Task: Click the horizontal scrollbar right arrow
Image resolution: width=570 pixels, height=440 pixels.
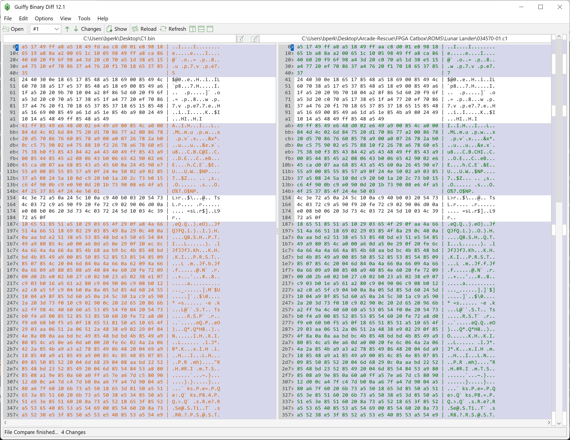Action: click(x=549, y=422)
